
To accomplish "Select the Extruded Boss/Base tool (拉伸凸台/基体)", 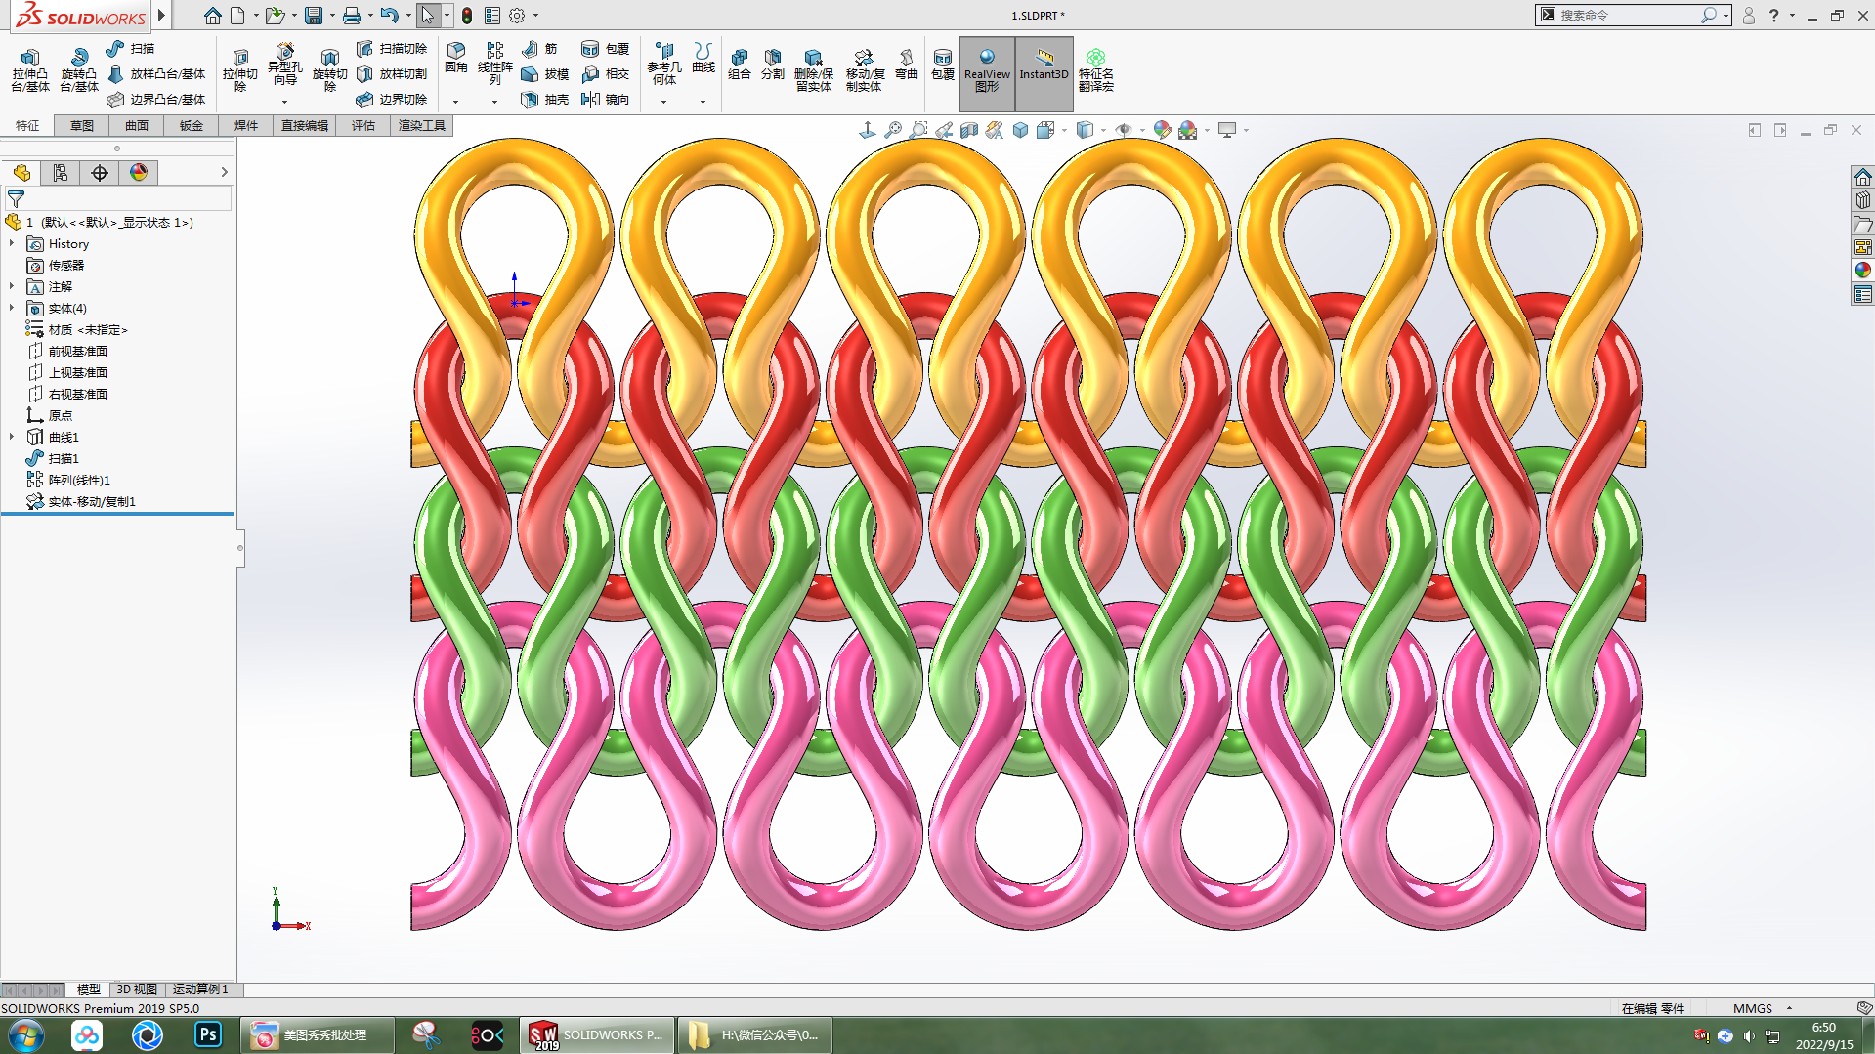I will click(30, 70).
